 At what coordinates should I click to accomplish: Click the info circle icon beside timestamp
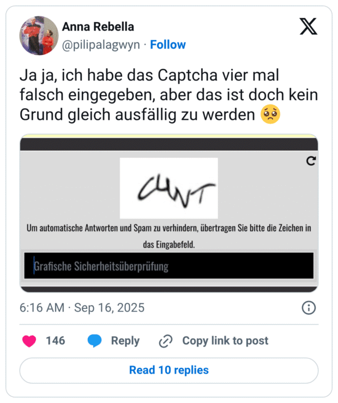[x=309, y=308]
